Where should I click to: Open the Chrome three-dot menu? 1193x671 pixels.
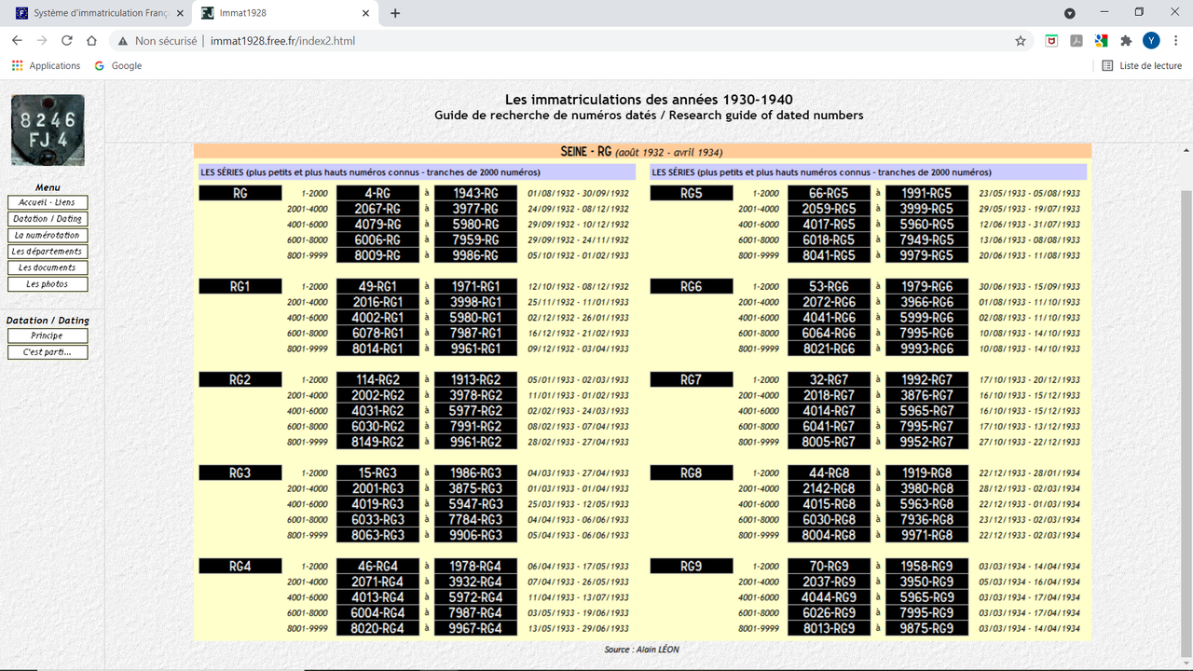pyautogui.click(x=1175, y=41)
